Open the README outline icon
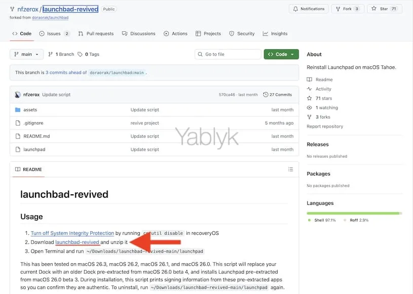Image resolution: width=413 pixels, height=294 pixels. tap(290, 170)
